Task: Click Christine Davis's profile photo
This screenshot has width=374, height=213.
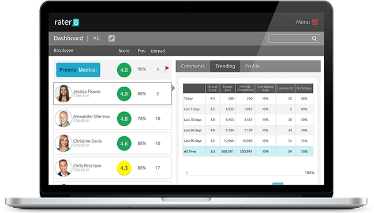Action: [63, 143]
